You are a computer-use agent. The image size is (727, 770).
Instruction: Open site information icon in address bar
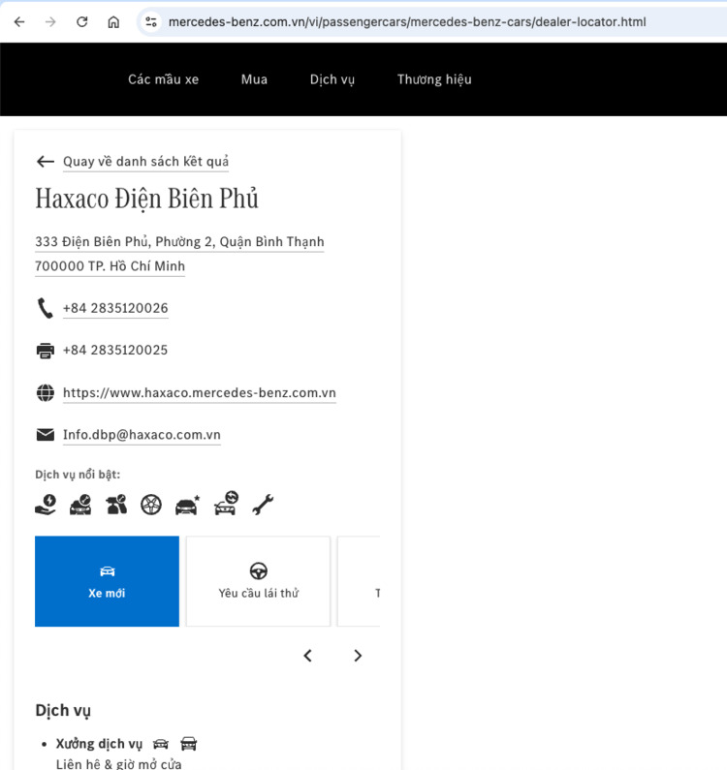[151, 21]
